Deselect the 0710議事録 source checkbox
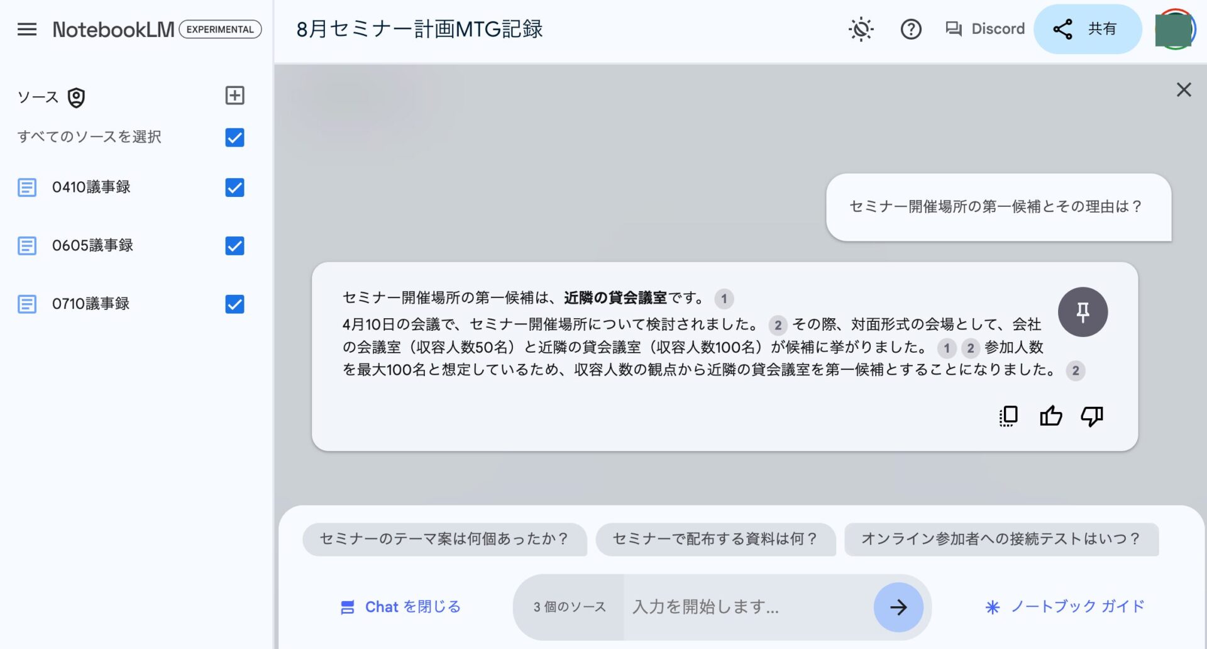 coord(234,304)
